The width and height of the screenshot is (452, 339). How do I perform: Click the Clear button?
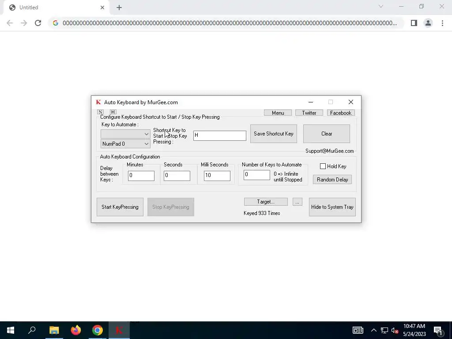click(x=327, y=134)
